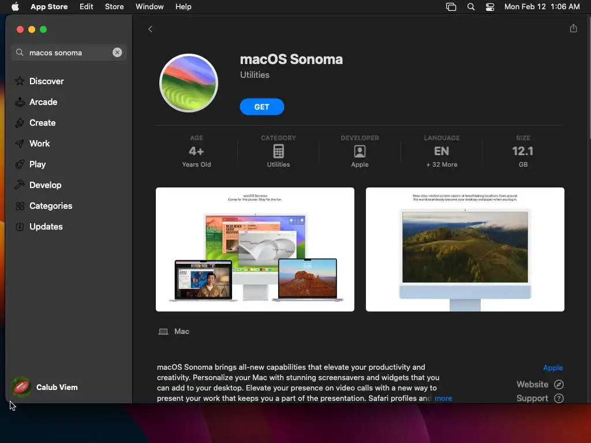Click the vertical scrollbar on the right
This screenshot has height=443, width=591.
coord(589,78)
